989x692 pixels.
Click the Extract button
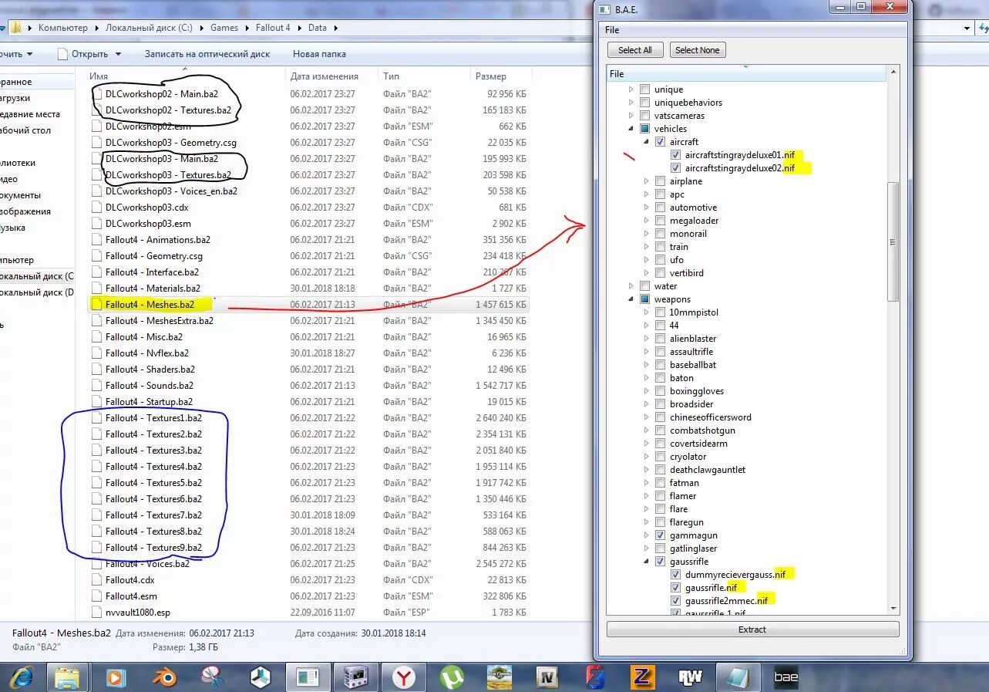point(752,630)
